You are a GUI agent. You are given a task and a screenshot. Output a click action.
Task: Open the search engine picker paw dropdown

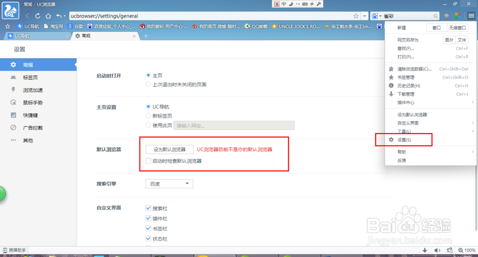click(x=377, y=16)
